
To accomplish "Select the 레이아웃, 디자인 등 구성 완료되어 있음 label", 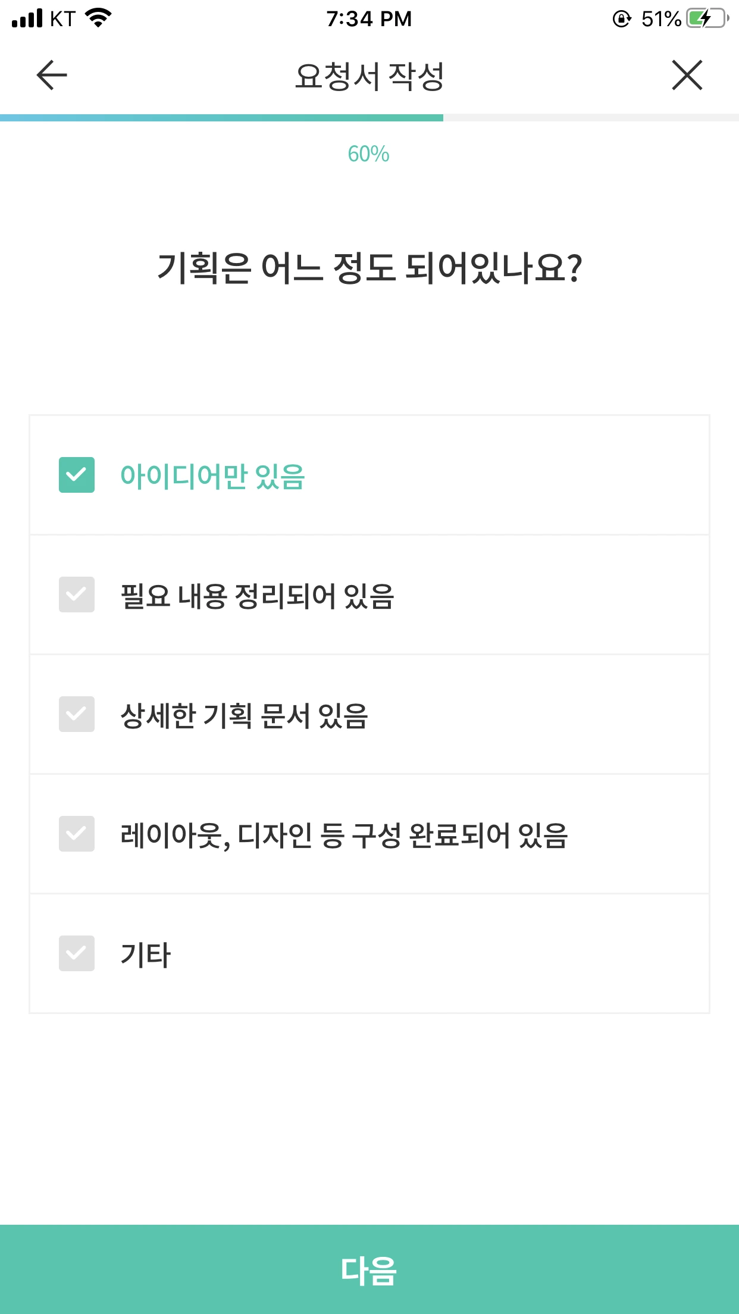I will point(344,835).
